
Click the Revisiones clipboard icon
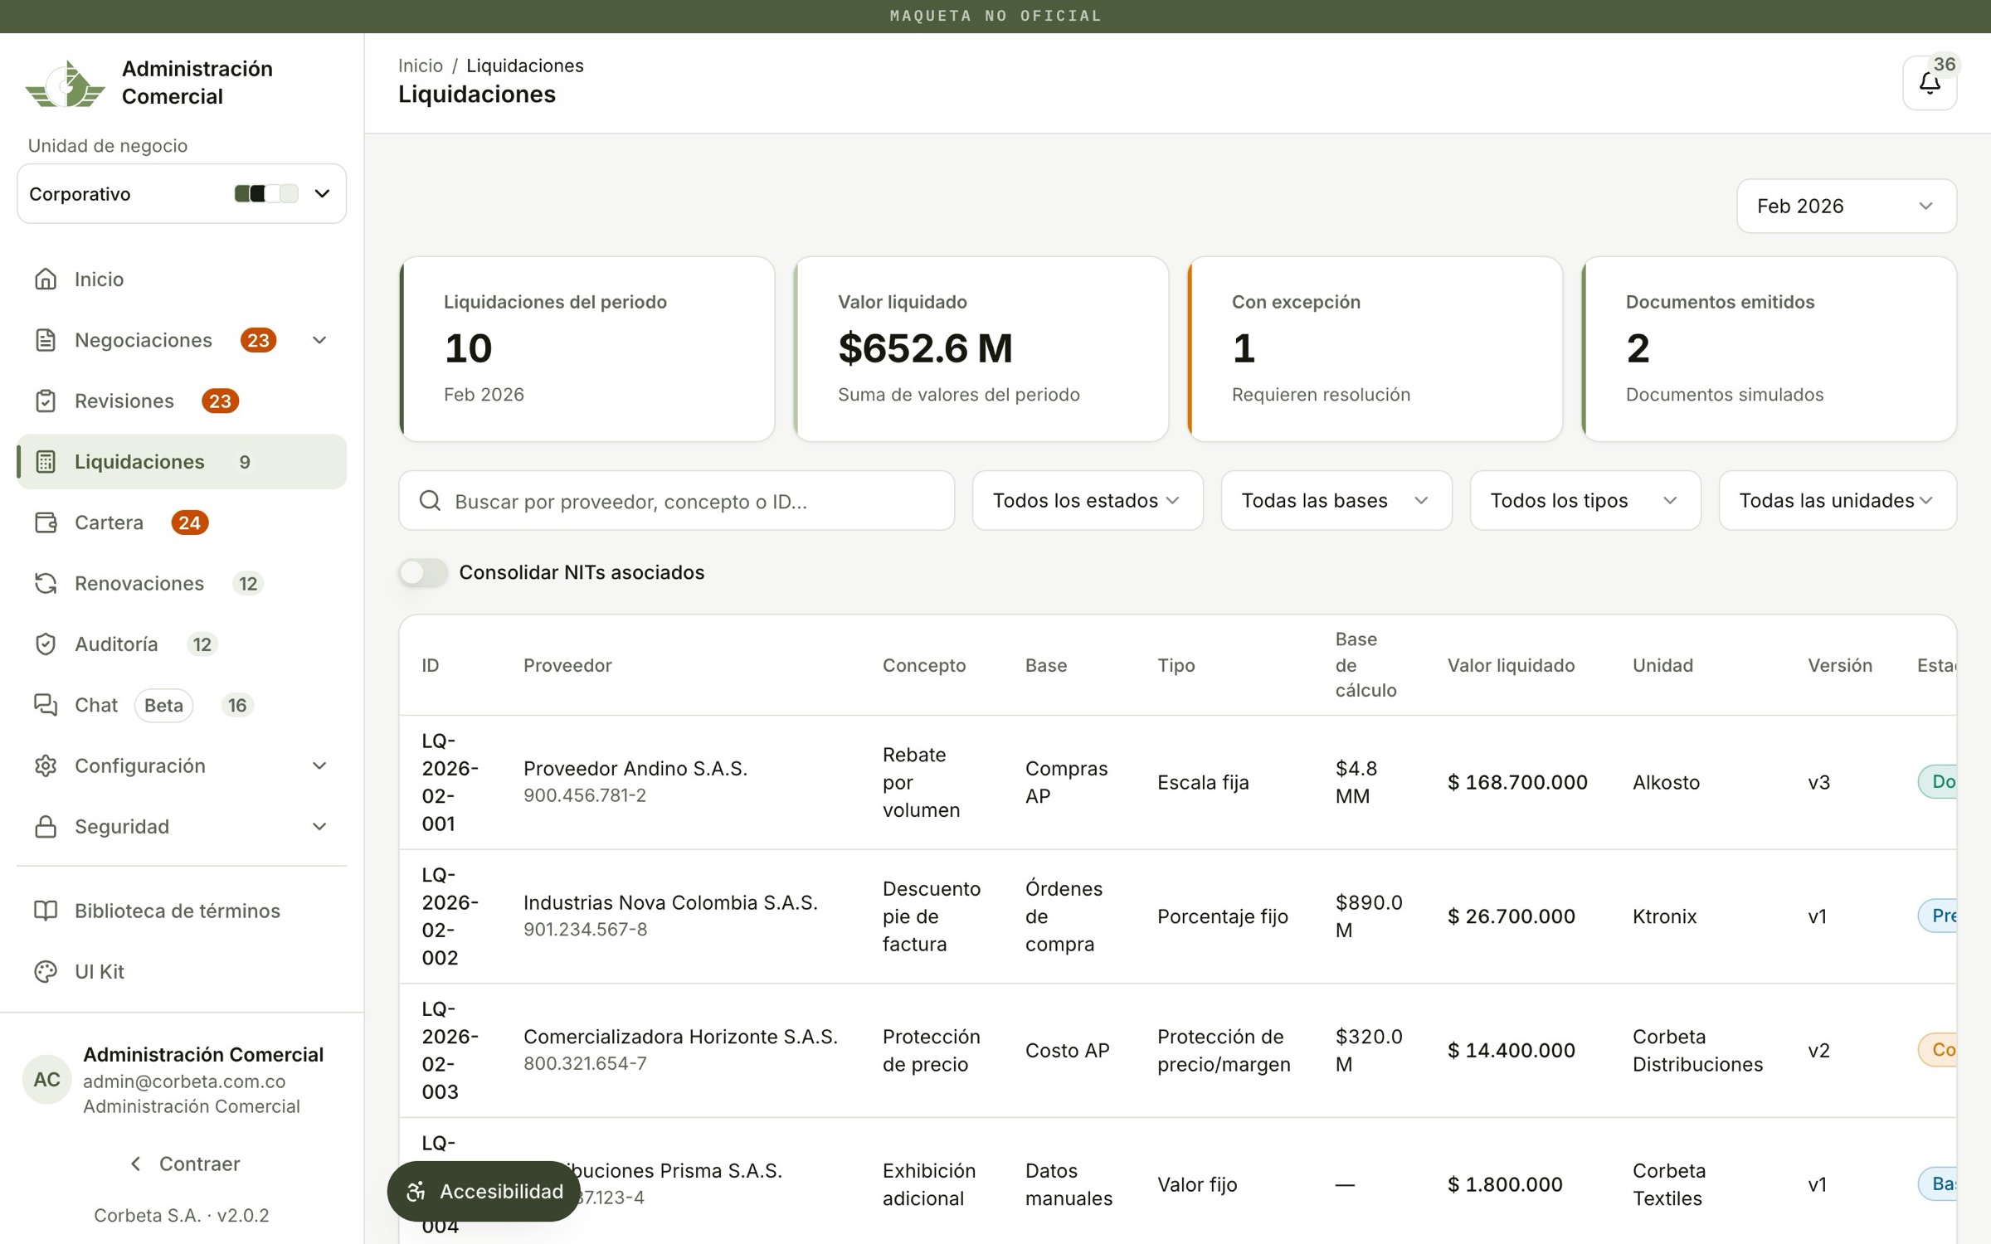[46, 401]
